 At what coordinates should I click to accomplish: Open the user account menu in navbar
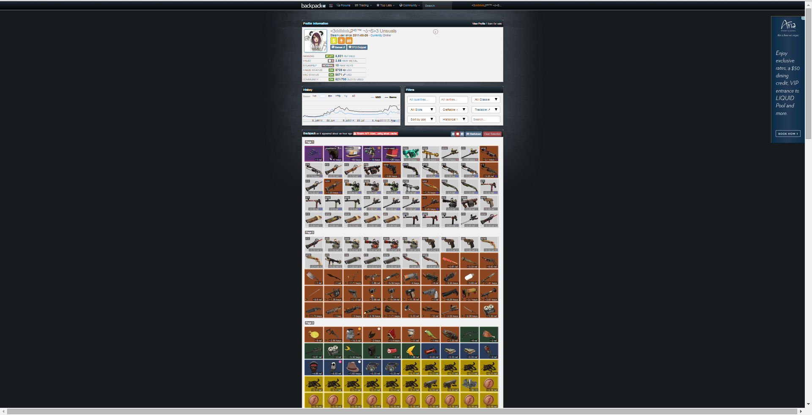coord(487,5)
